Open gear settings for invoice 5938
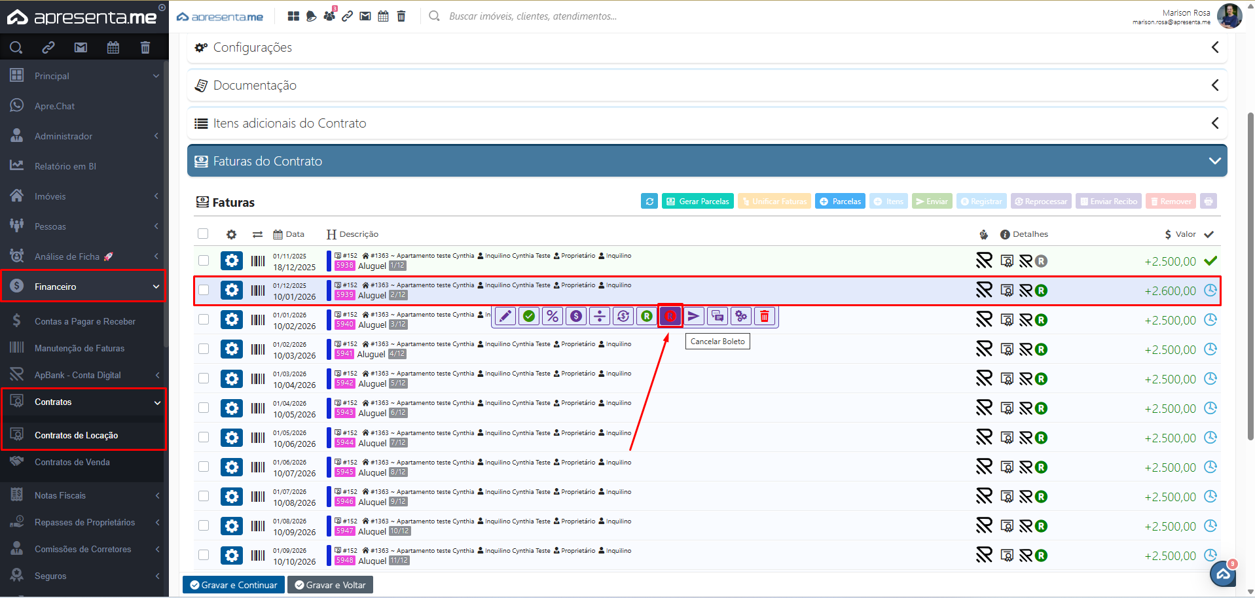The image size is (1255, 598). point(231,261)
